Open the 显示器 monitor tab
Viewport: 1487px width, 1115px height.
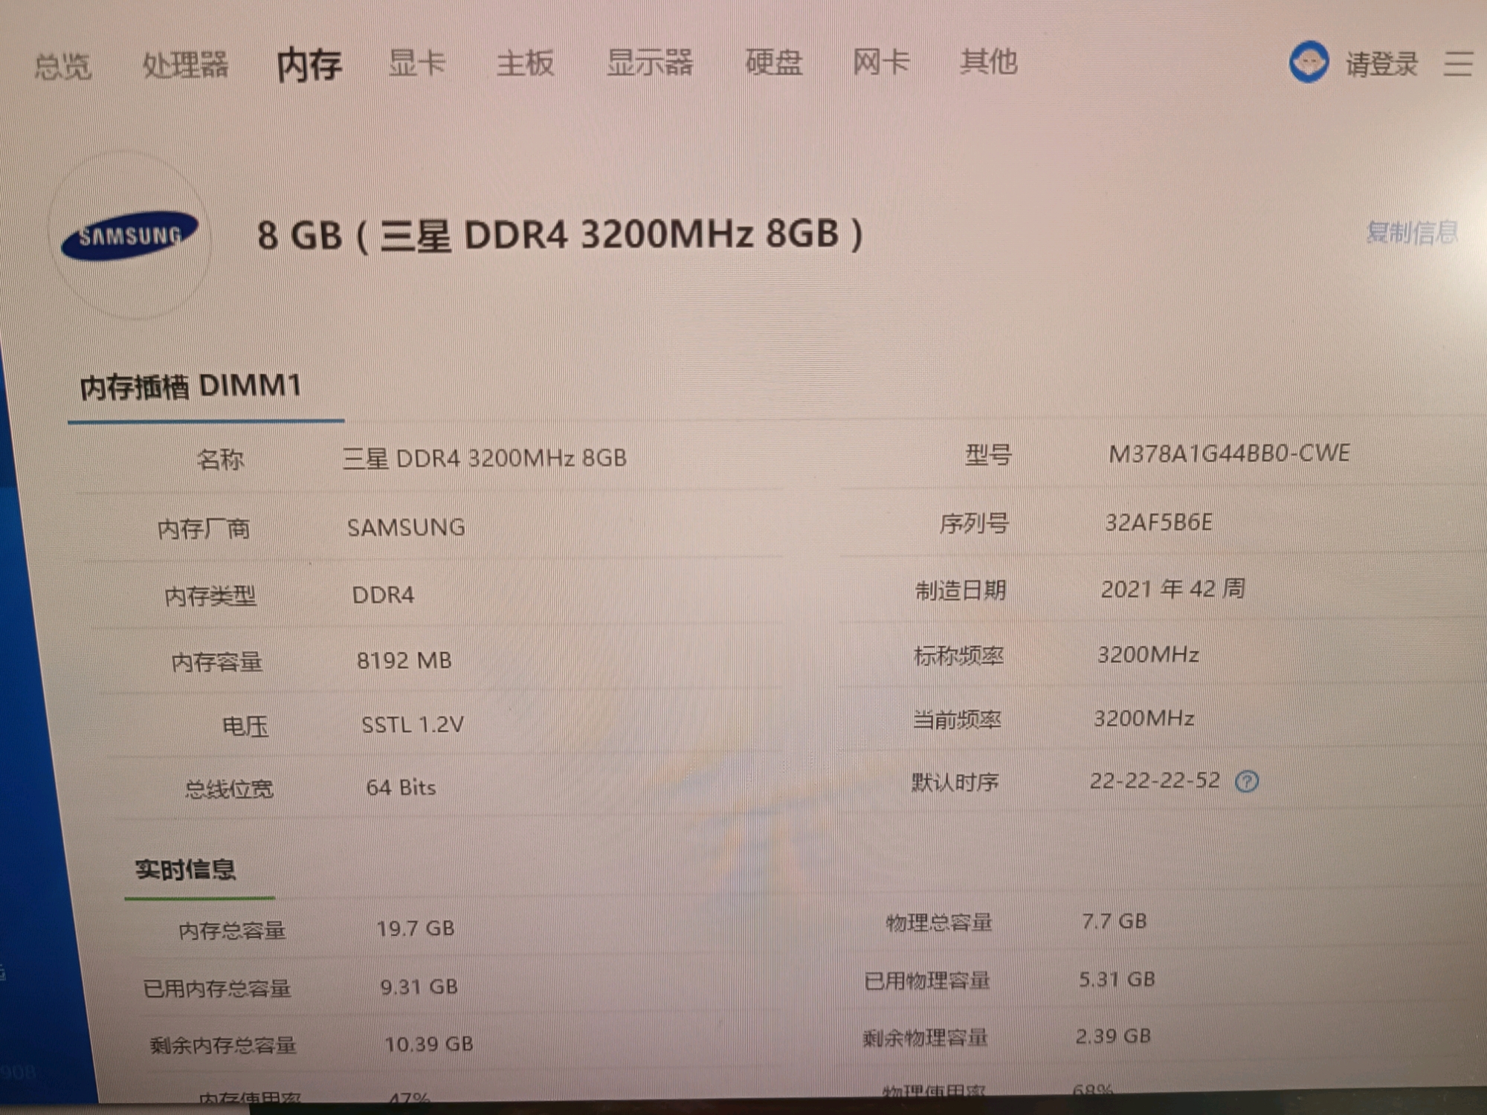point(649,62)
